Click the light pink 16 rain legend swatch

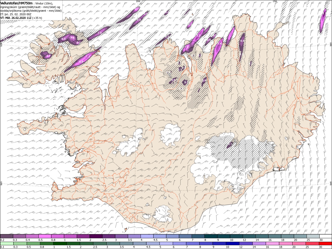point(272,243)
